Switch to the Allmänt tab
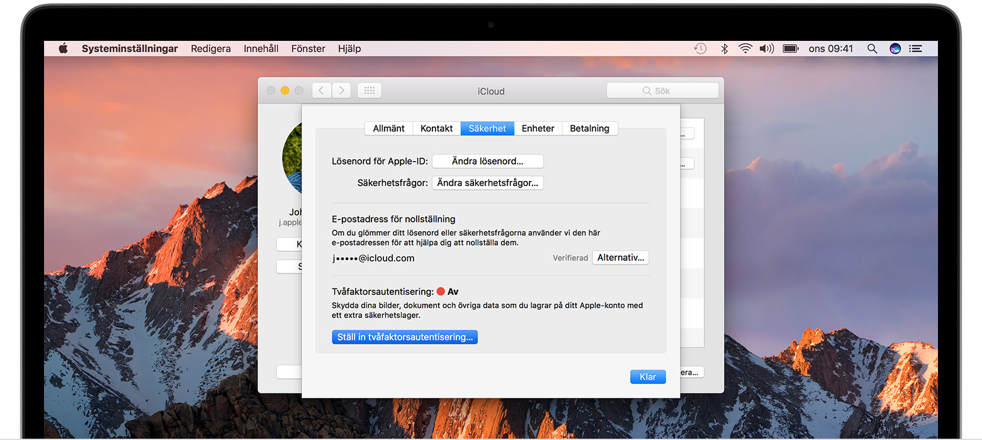 (388, 128)
